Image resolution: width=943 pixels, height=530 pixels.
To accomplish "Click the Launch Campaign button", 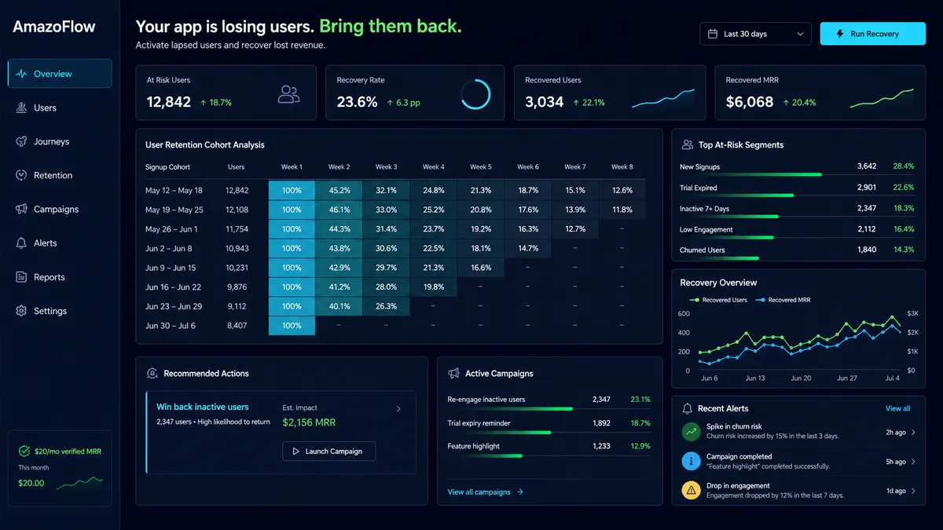I will click(x=328, y=451).
